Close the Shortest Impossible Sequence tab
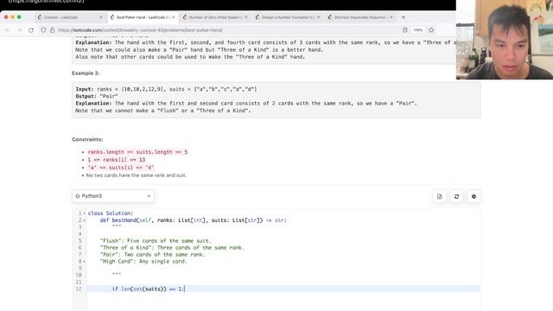The image size is (553, 311). pyautogui.click(x=391, y=17)
